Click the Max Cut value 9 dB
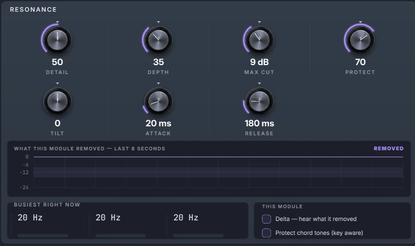415x246 pixels. tap(259, 62)
